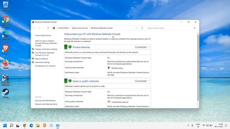Expand the System and Security breadcrumb arrow
This screenshot has height=129, width=230.
point(89,28)
